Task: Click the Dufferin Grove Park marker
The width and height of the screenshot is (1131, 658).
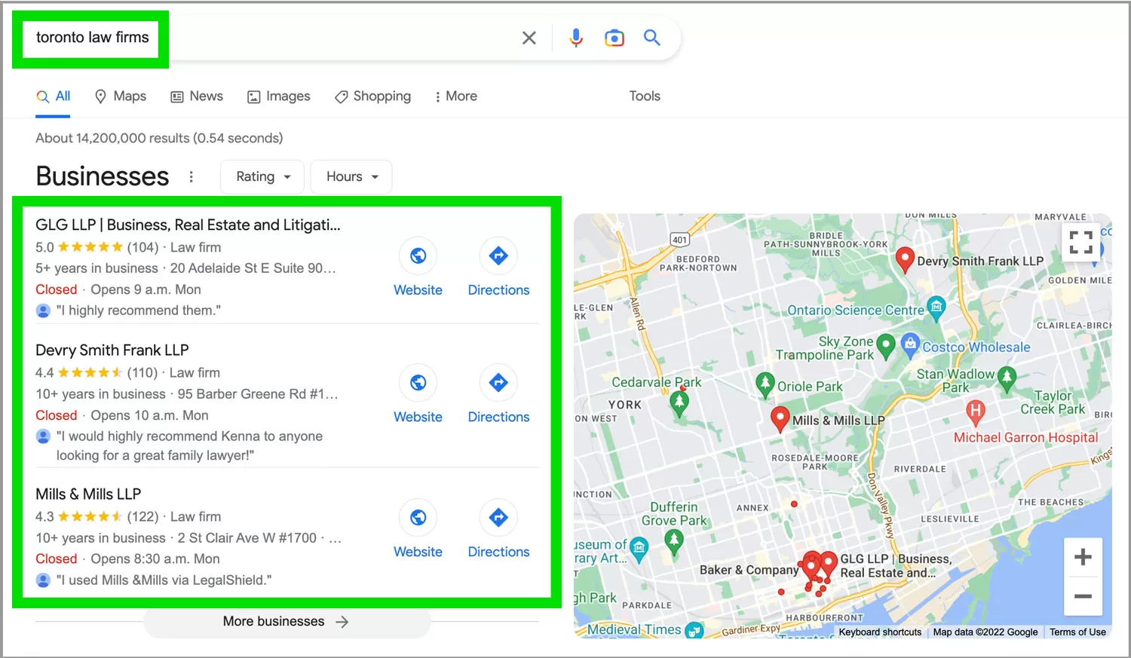Action: (x=674, y=541)
